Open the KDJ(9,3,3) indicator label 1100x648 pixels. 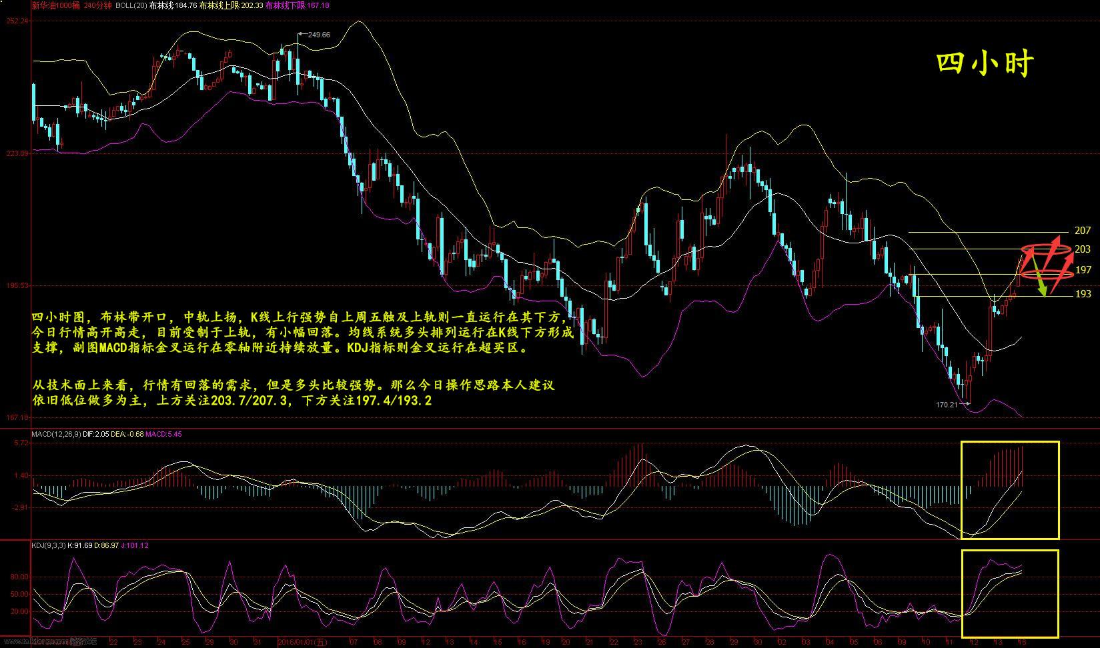(49, 545)
